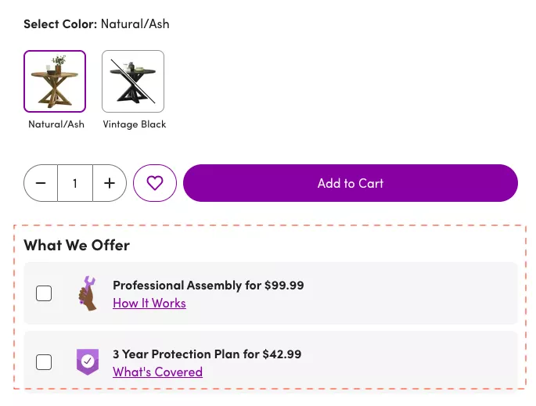Screen dimensions: 536x406
Task: Select the Natural/Ash table color swatch
Action: (x=55, y=81)
